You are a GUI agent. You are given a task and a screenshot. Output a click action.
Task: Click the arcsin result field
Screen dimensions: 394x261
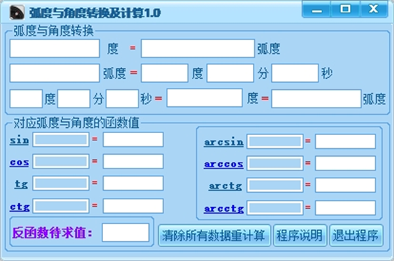(345, 142)
